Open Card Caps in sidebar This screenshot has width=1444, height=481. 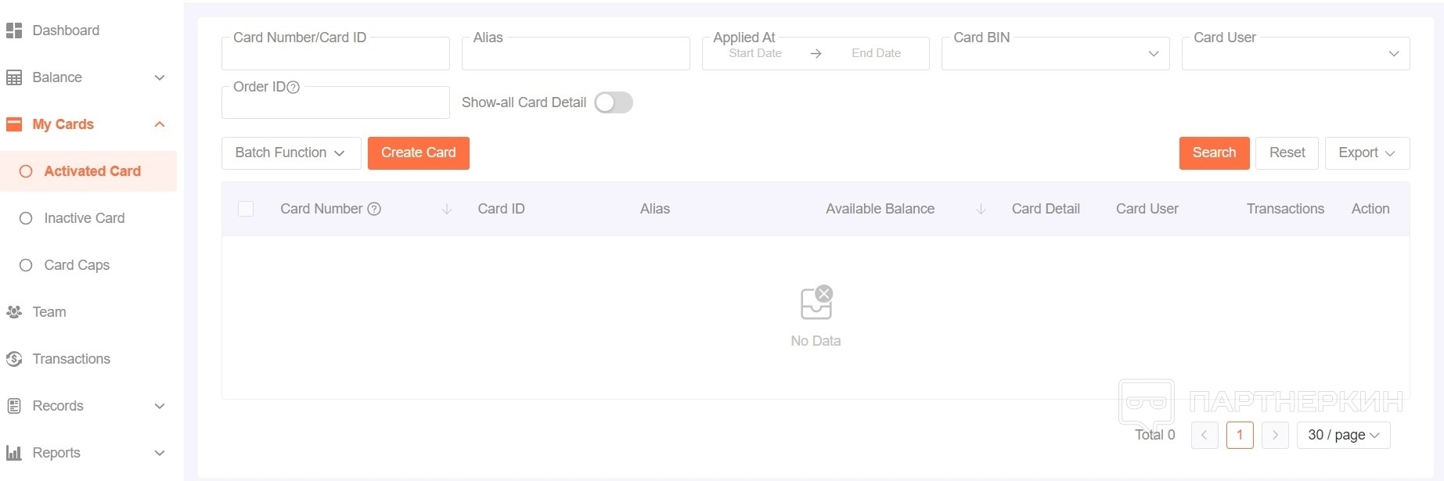click(x=77, y=265)
